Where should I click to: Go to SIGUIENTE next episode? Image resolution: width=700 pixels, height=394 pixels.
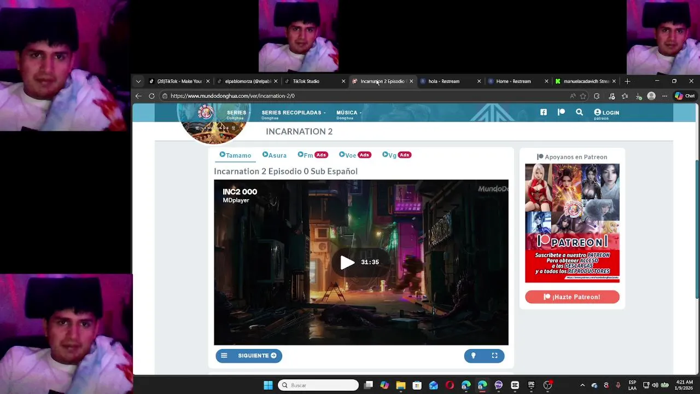coord(257,356)
